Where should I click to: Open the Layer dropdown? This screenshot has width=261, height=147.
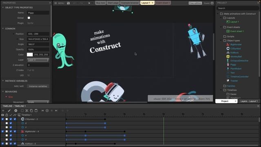[x=38, y=60]
